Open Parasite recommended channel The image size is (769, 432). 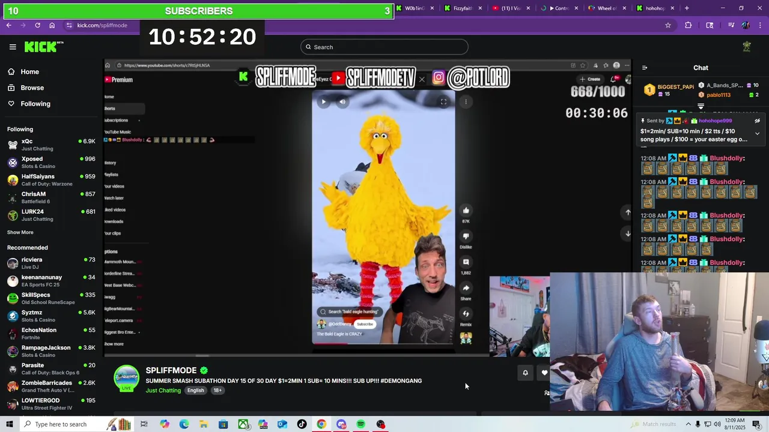click(x=51, y=368)
